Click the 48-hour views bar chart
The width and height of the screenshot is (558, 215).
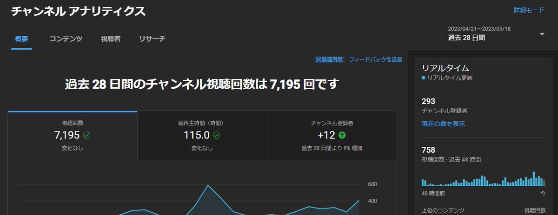point(484,179)
